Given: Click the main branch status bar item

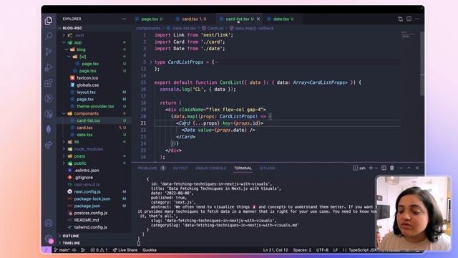Looking at the screenshot, I should (62, 250).
